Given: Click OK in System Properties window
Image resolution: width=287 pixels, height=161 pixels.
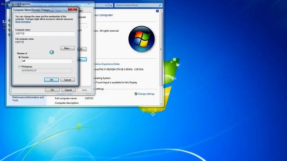Looking at the screenshot, I should pos(52,90).
